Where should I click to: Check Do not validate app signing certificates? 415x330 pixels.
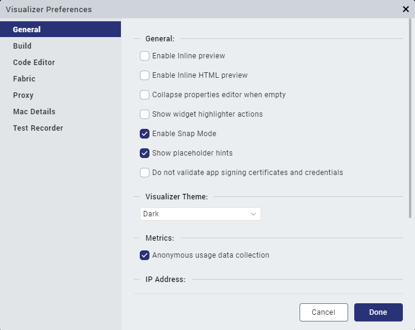(x=145, y=173)
